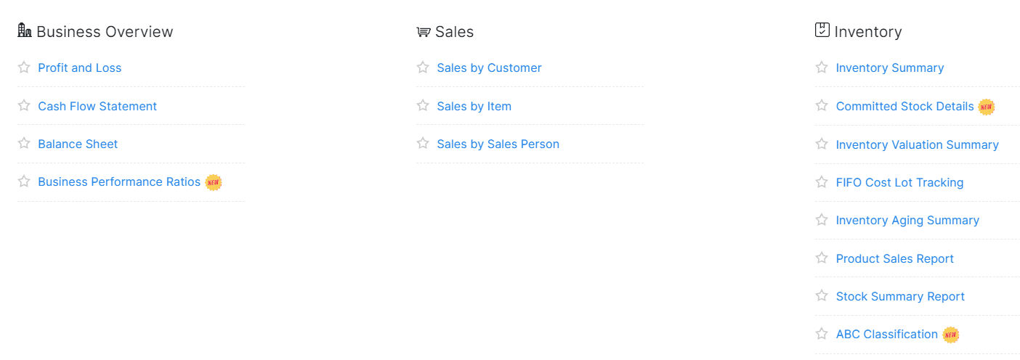Star the Committed Stock Details report

click(x=822, y=105)
